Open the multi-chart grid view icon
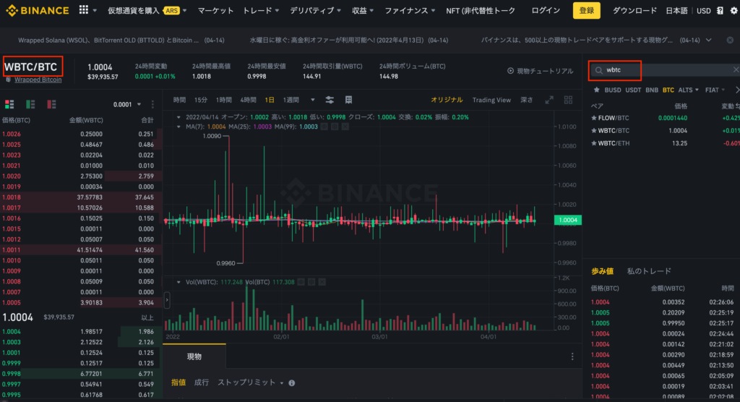Screen dimensions: 740x402 coord(568,100)
